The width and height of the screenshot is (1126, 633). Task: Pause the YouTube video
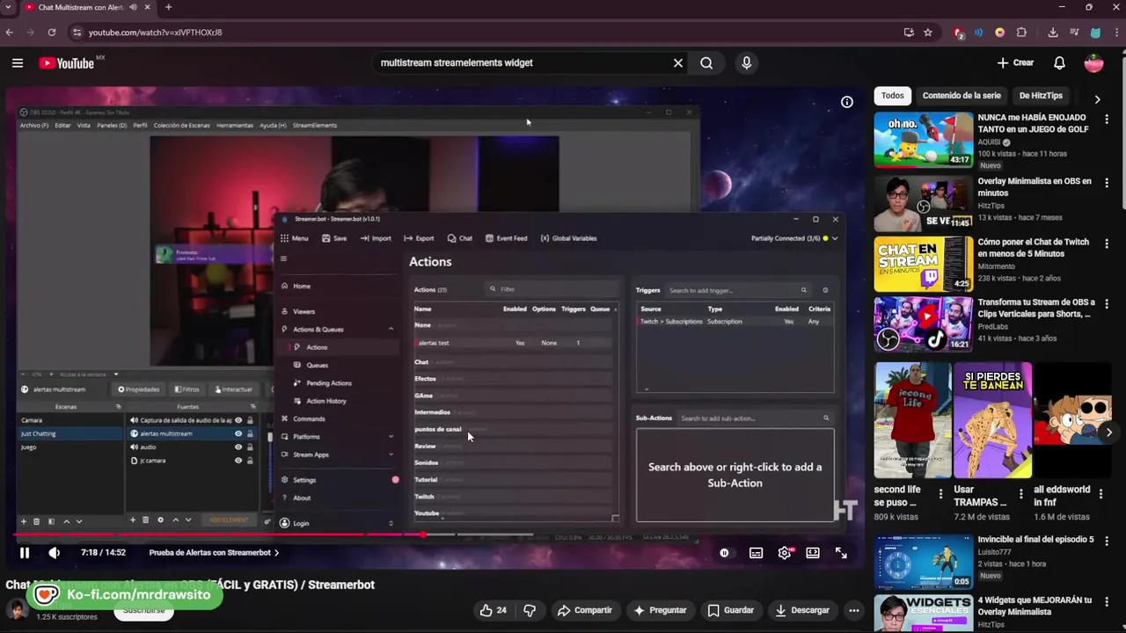pyautogui.click(x=25, y=553)
